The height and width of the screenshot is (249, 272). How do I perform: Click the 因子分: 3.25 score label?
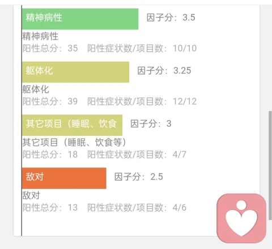click(x=164, y=71)
